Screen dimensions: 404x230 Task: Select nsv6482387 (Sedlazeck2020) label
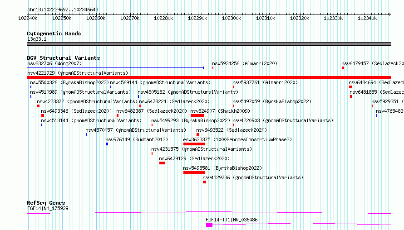point(152,111)
